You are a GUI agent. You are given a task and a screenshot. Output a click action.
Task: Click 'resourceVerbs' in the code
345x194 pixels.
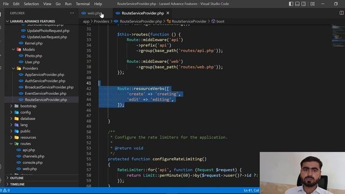pyautogui.click(x=149, y=88)
